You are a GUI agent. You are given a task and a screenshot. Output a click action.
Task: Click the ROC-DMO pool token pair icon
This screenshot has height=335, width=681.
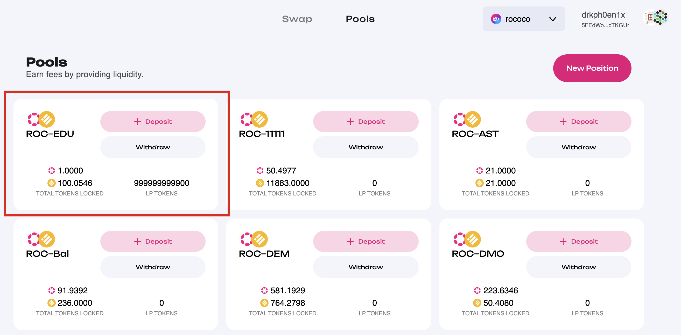point(467,239)
